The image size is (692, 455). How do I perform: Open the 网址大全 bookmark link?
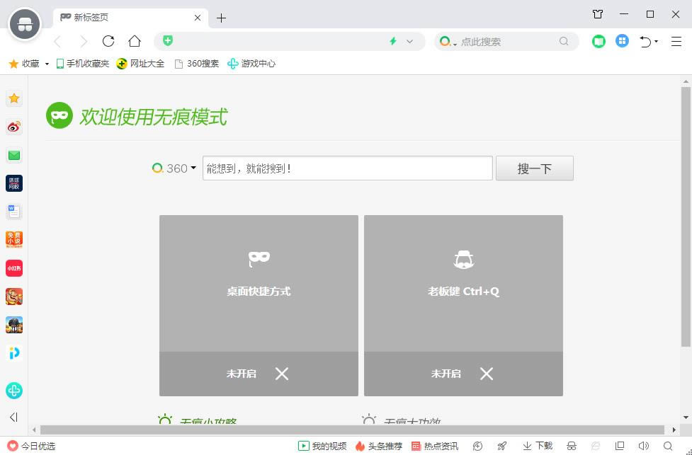coord(140,64)
